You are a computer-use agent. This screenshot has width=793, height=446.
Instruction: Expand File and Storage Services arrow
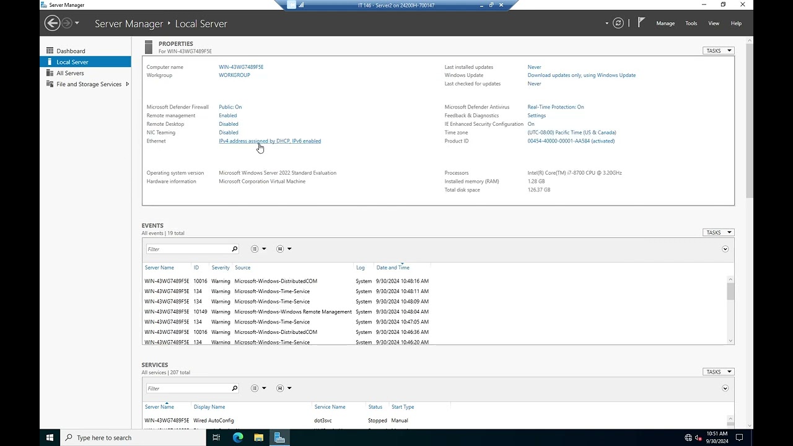point(127,84)
